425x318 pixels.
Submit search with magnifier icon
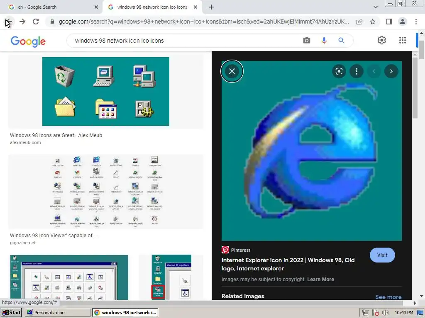pyautogui.click(x=341, y=41)
